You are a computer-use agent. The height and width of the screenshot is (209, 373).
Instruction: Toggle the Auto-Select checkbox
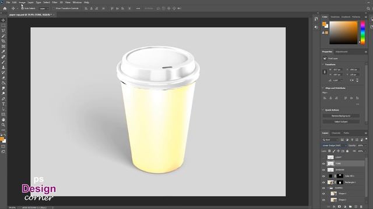click(x=22, y=8)
